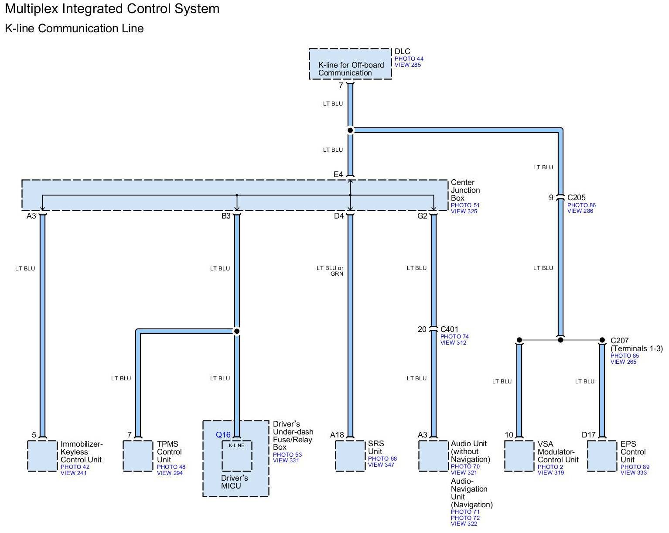Click the Q16 reference in the MICU box
Image resolution: width=669 pixels, height=533 pixels.
coord(223,435)
